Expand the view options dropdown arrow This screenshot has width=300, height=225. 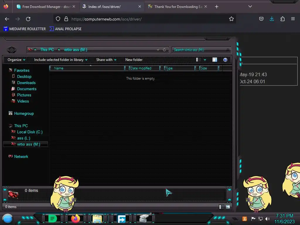(205, 60)
